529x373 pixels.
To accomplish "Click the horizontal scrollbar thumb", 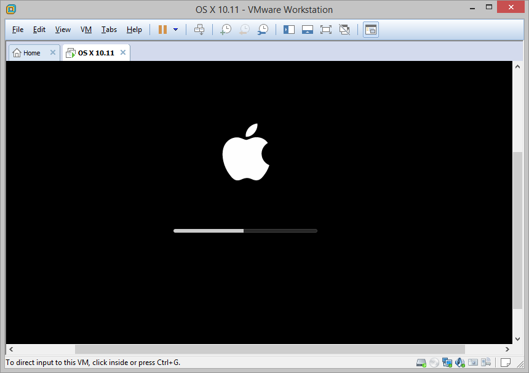I will click(270, 350).
